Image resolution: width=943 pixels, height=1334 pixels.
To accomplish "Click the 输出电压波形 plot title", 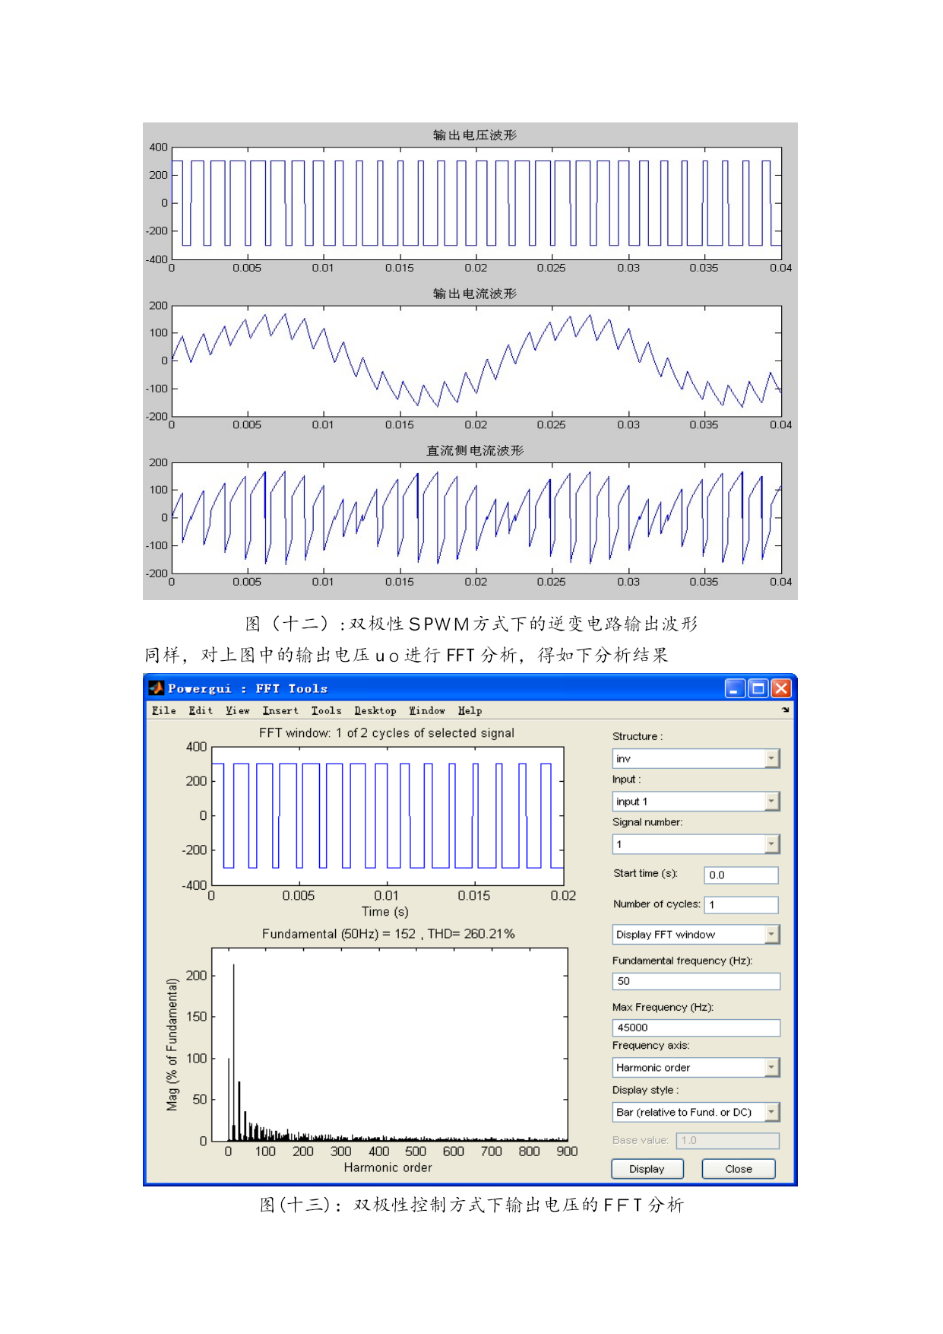I will pos(475,135).
